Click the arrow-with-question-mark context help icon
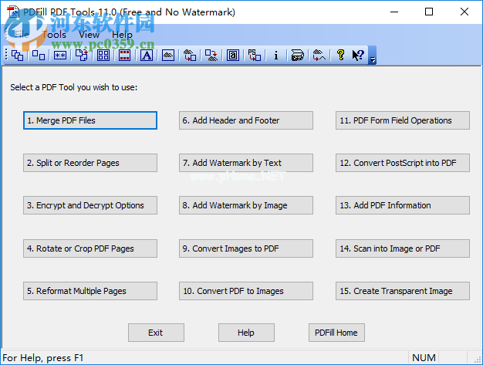Viewport: 483px width, 365px height. tap(358, 56)
